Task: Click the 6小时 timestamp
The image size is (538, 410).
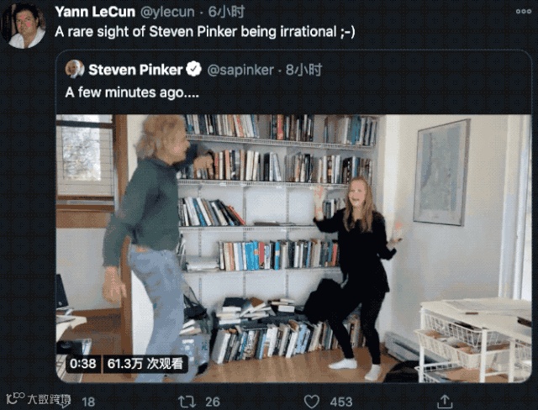Action: click(226, 12)
